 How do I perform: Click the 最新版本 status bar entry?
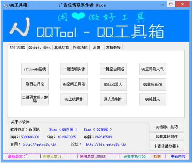coord(17,156)
